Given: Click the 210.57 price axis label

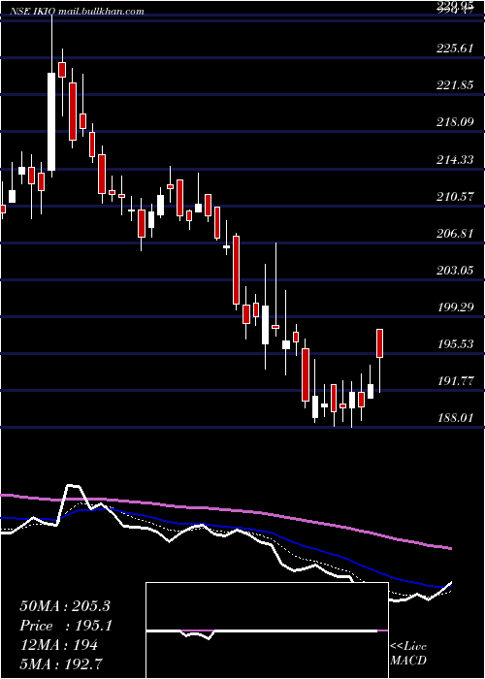Looking at the screenshot, I should pos(455,197).
